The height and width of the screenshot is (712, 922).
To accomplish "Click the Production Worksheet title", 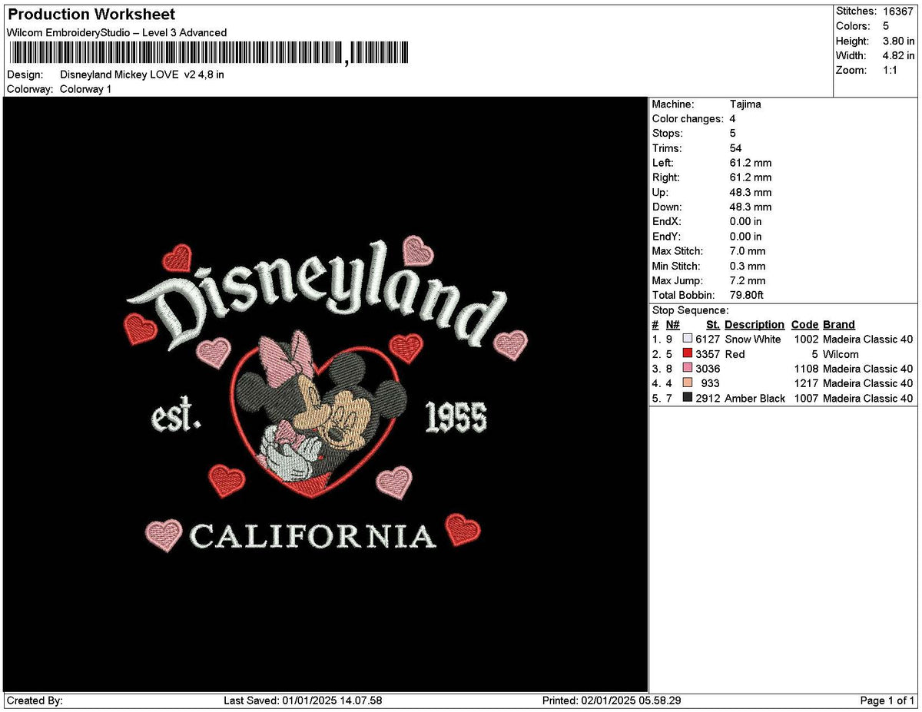I will coord(91,15).
